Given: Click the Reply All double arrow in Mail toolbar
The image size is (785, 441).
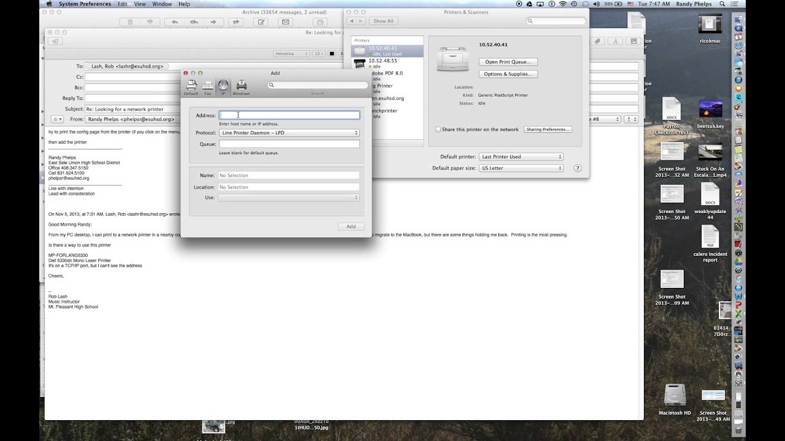Looking at the screenshot, I should tap(194, 22).
